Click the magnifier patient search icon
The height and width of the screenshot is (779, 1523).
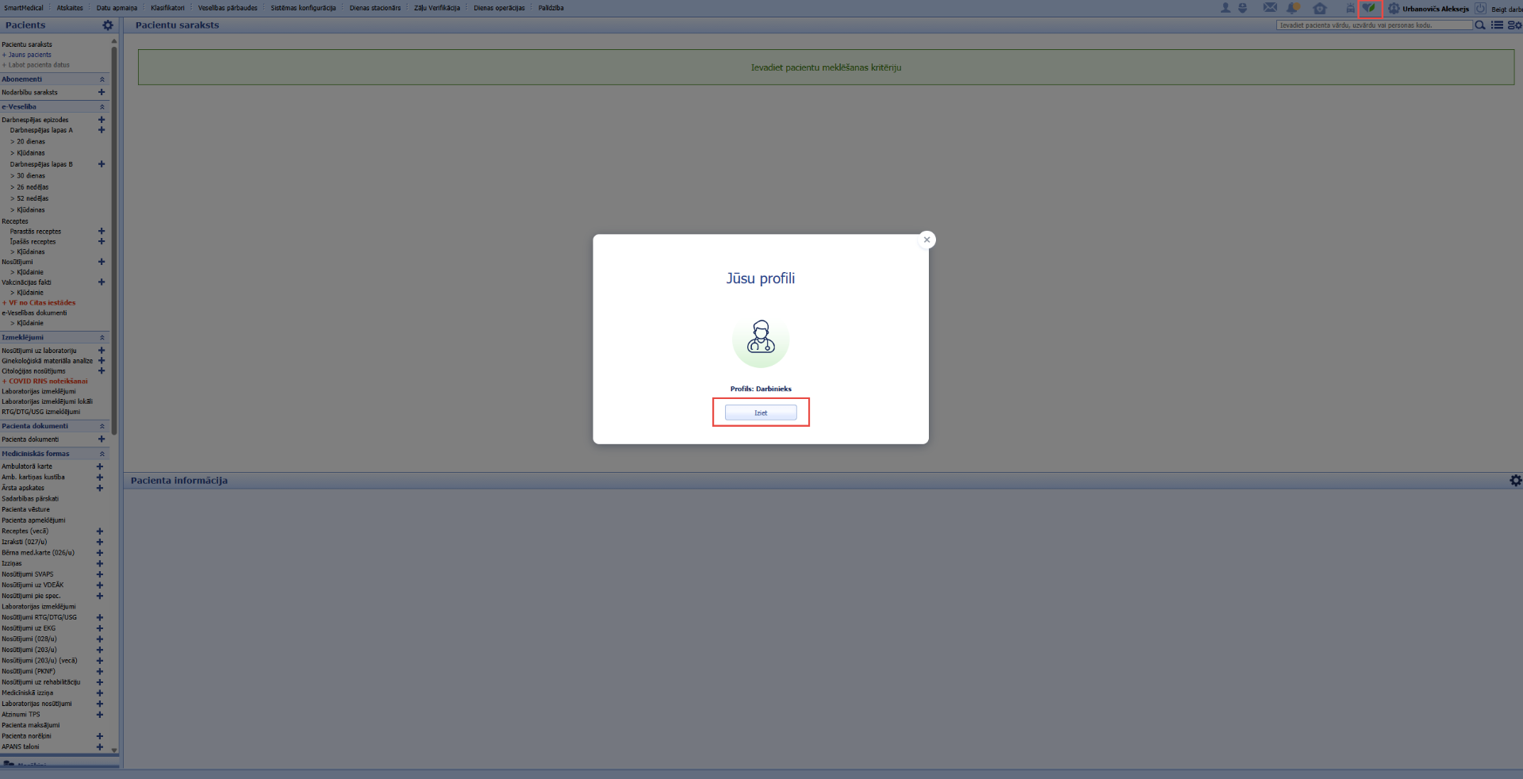point(1479,25)
